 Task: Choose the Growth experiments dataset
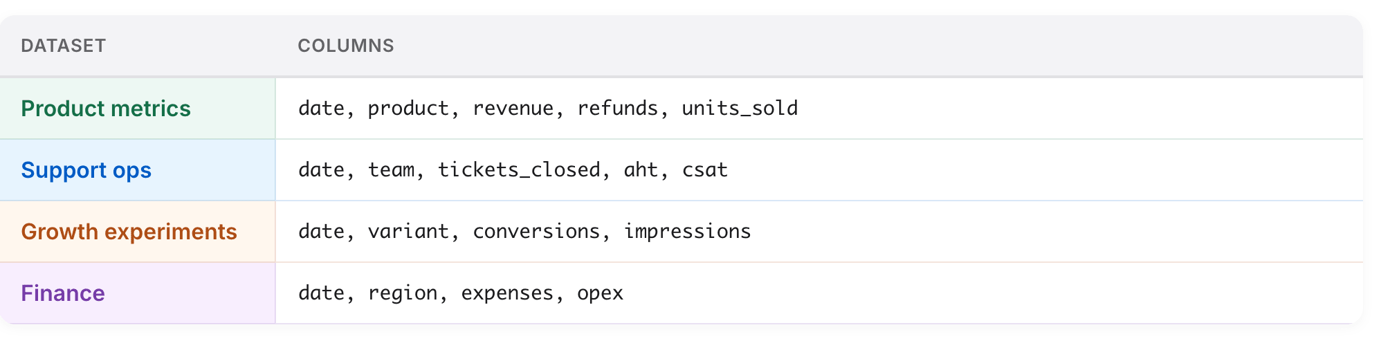tap(129, 232)
